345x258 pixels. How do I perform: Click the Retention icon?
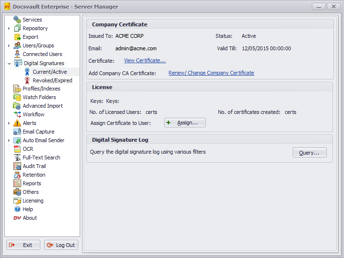[17, 175]
